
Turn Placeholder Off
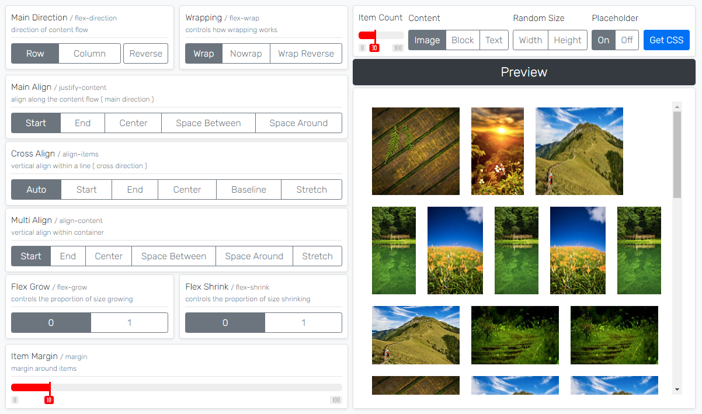pyautogui.click(x=627, y=40)
